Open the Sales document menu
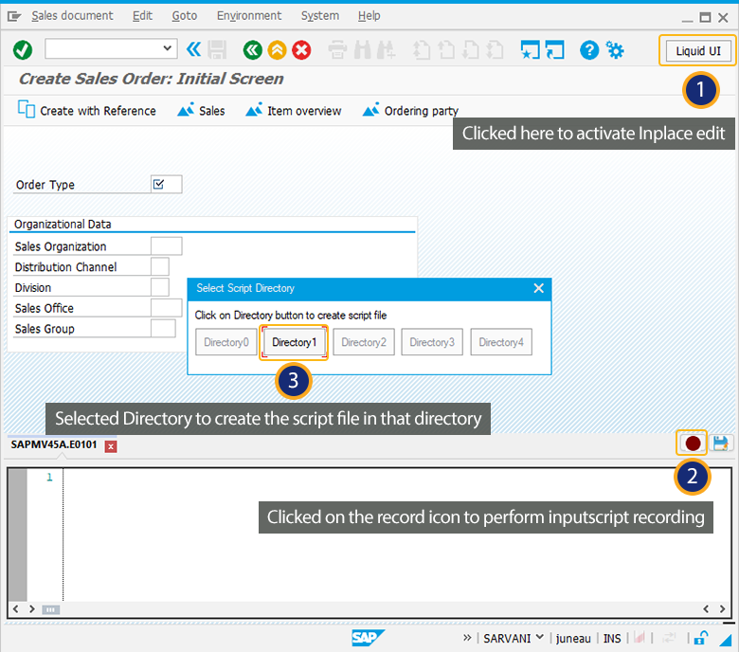739x652 pixels. (x=72, y=15)
